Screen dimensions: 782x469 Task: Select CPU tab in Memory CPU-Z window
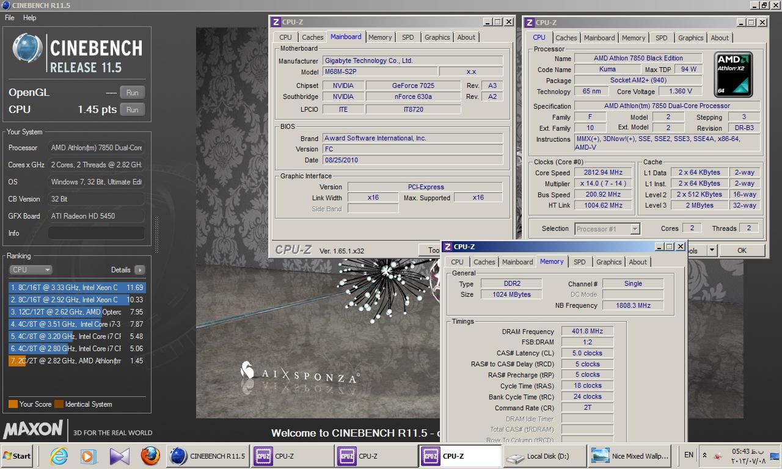[457, 262]
